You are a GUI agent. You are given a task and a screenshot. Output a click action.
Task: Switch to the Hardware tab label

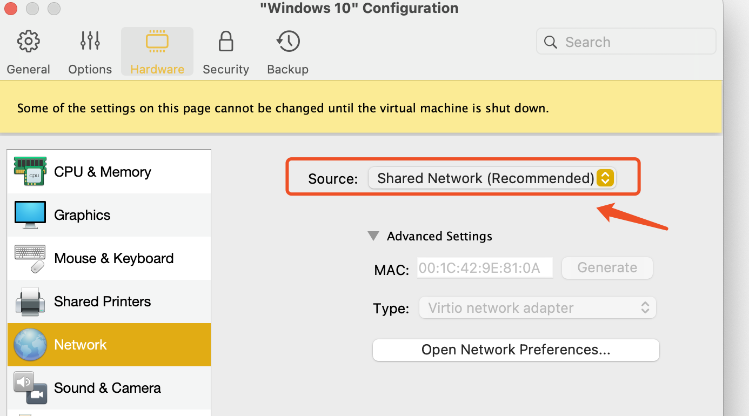coord(157,69)
